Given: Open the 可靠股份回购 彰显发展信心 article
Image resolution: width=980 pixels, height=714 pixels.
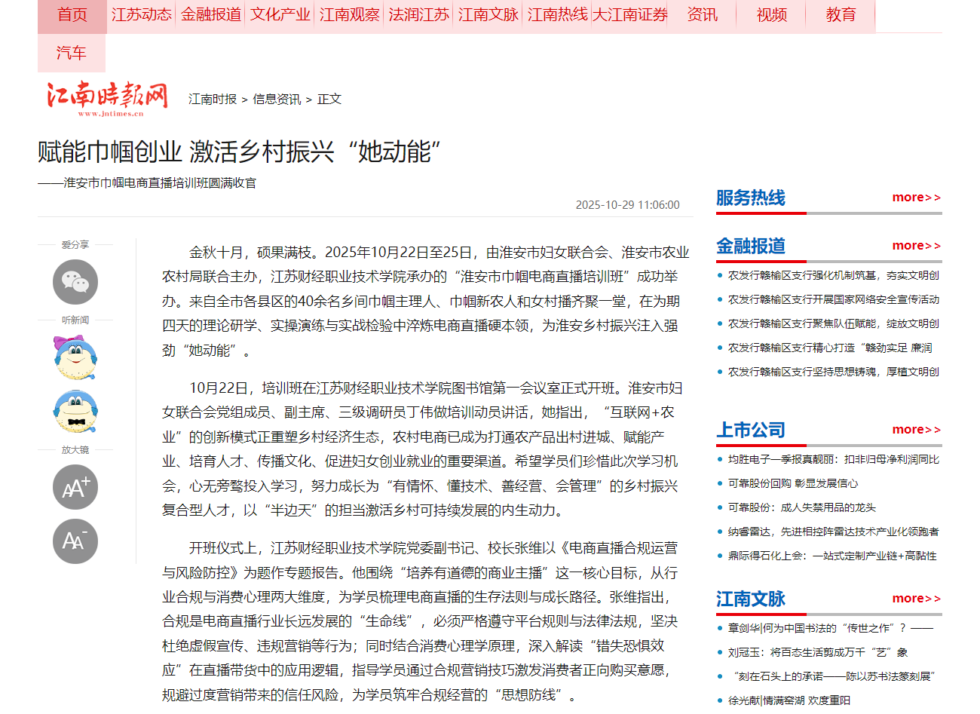Looking at the screenshot, I should coord(792,483).
